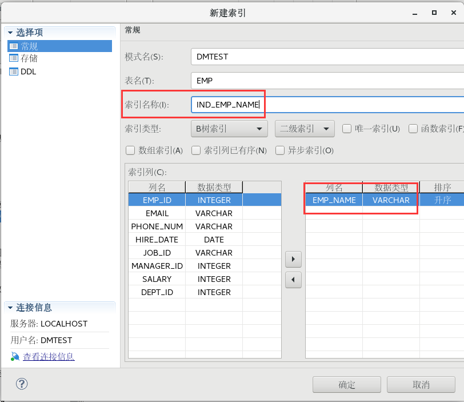Image resolution: width=464 pixels, height=402 pixels.
Task: Open the B树索引 type dropdown
Action: click(x=229, y=129)
